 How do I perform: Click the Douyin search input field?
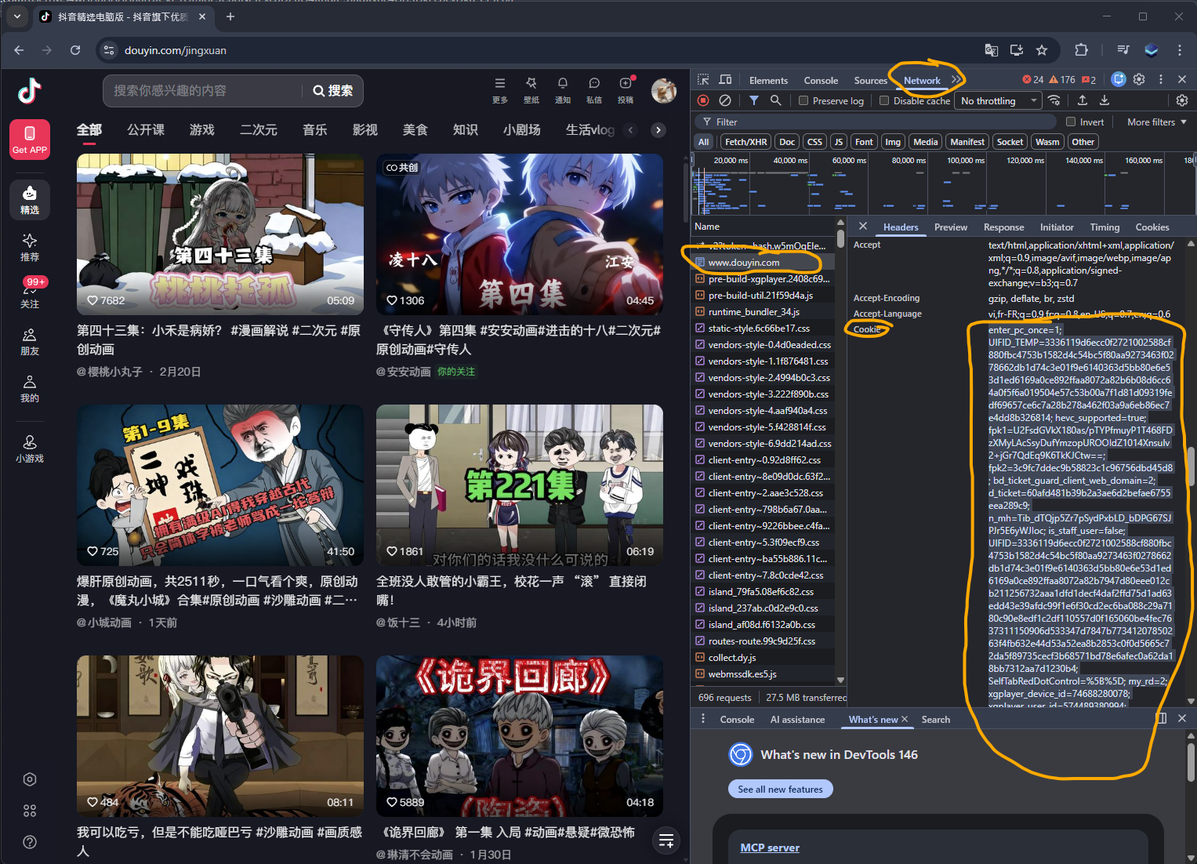[204, 91]
